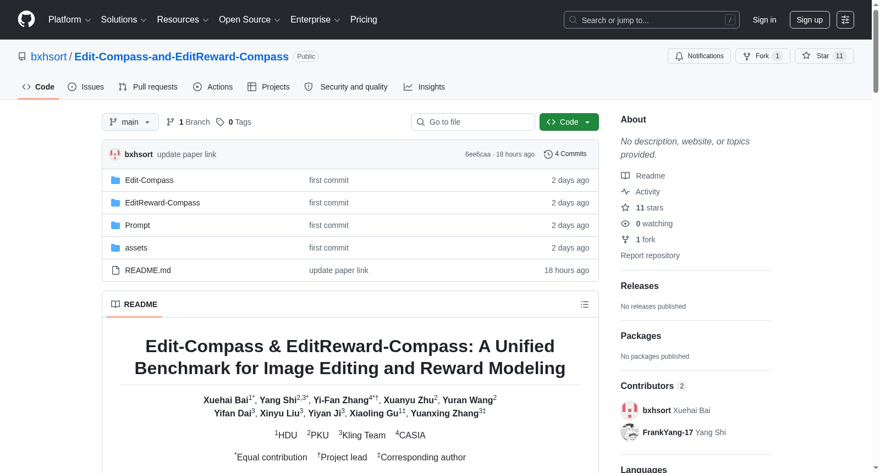
Task: Click the tag icon next to 0 Tags
Action: (220, 122)
